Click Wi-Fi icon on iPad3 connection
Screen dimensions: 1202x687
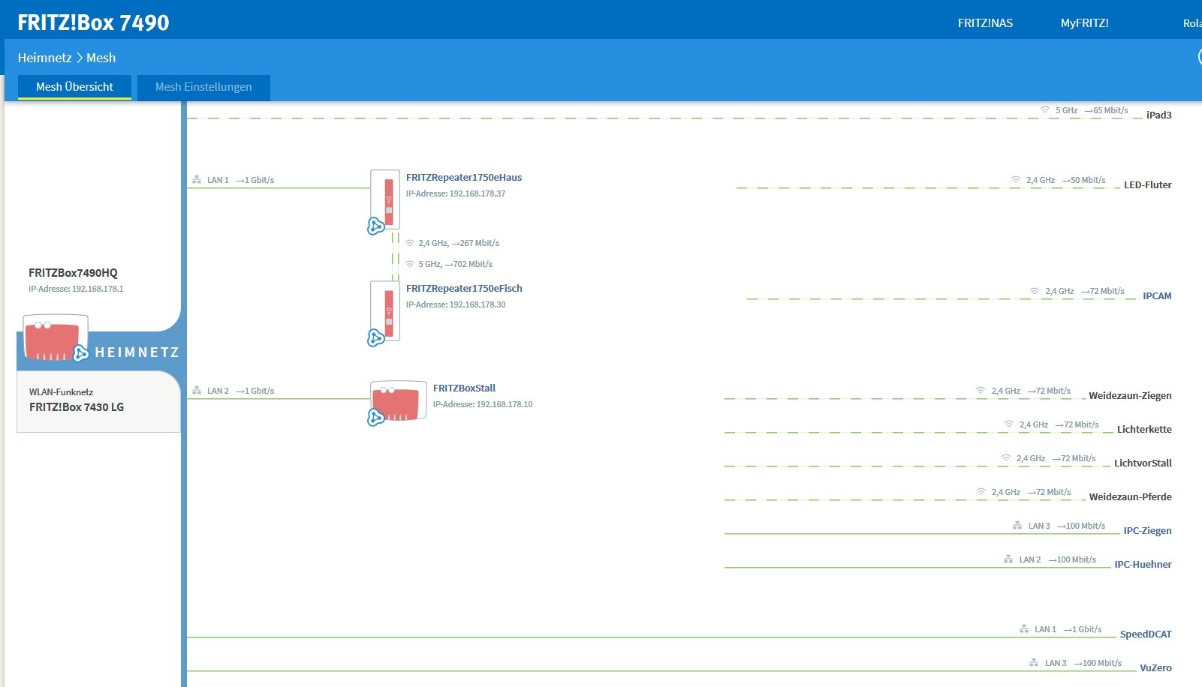pos(1045,109)
